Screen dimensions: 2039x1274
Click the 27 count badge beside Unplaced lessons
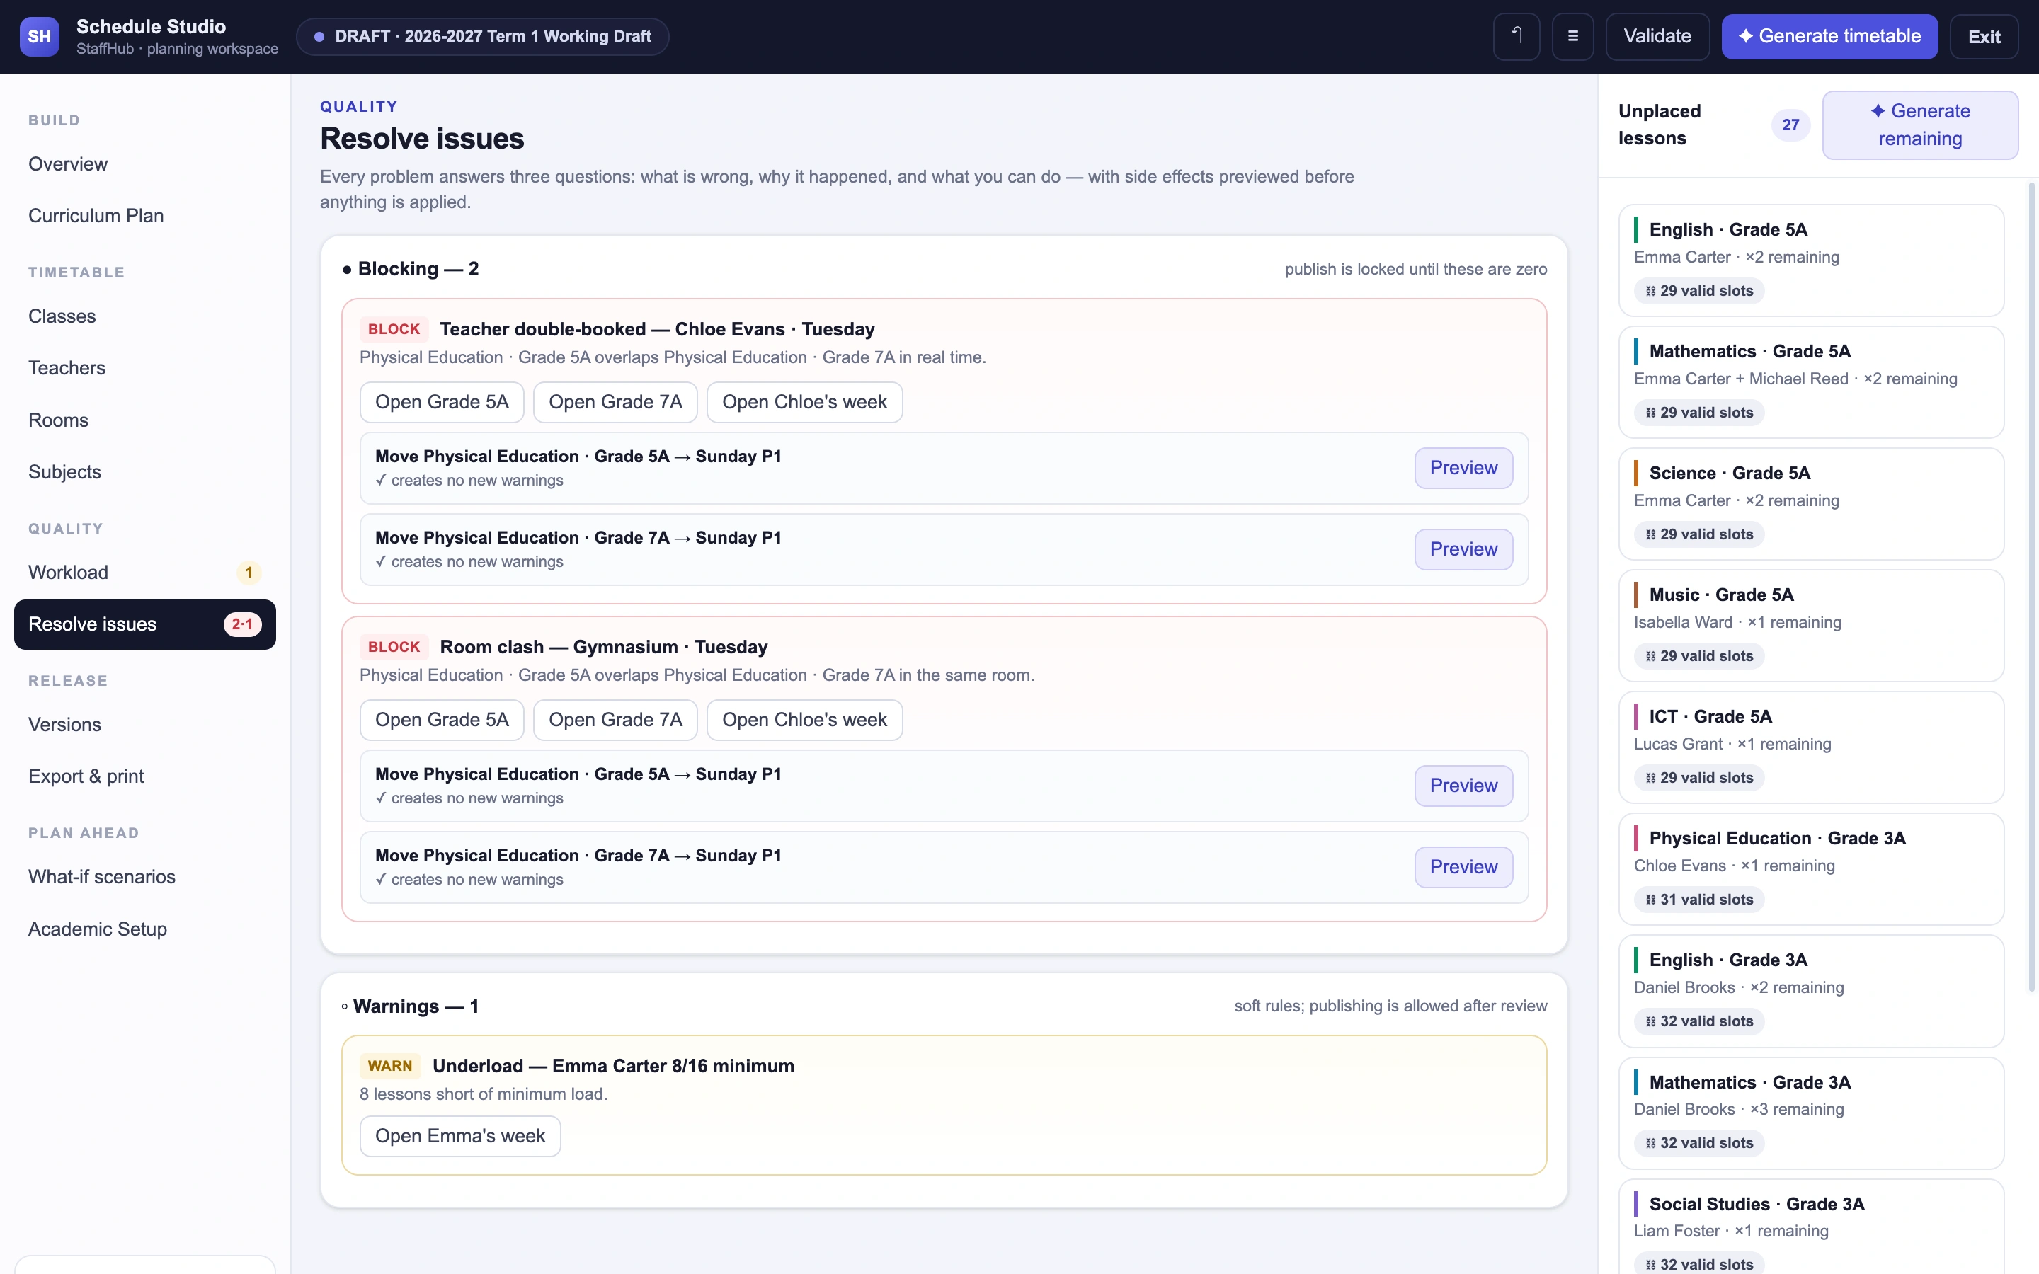coord(1790,125)
